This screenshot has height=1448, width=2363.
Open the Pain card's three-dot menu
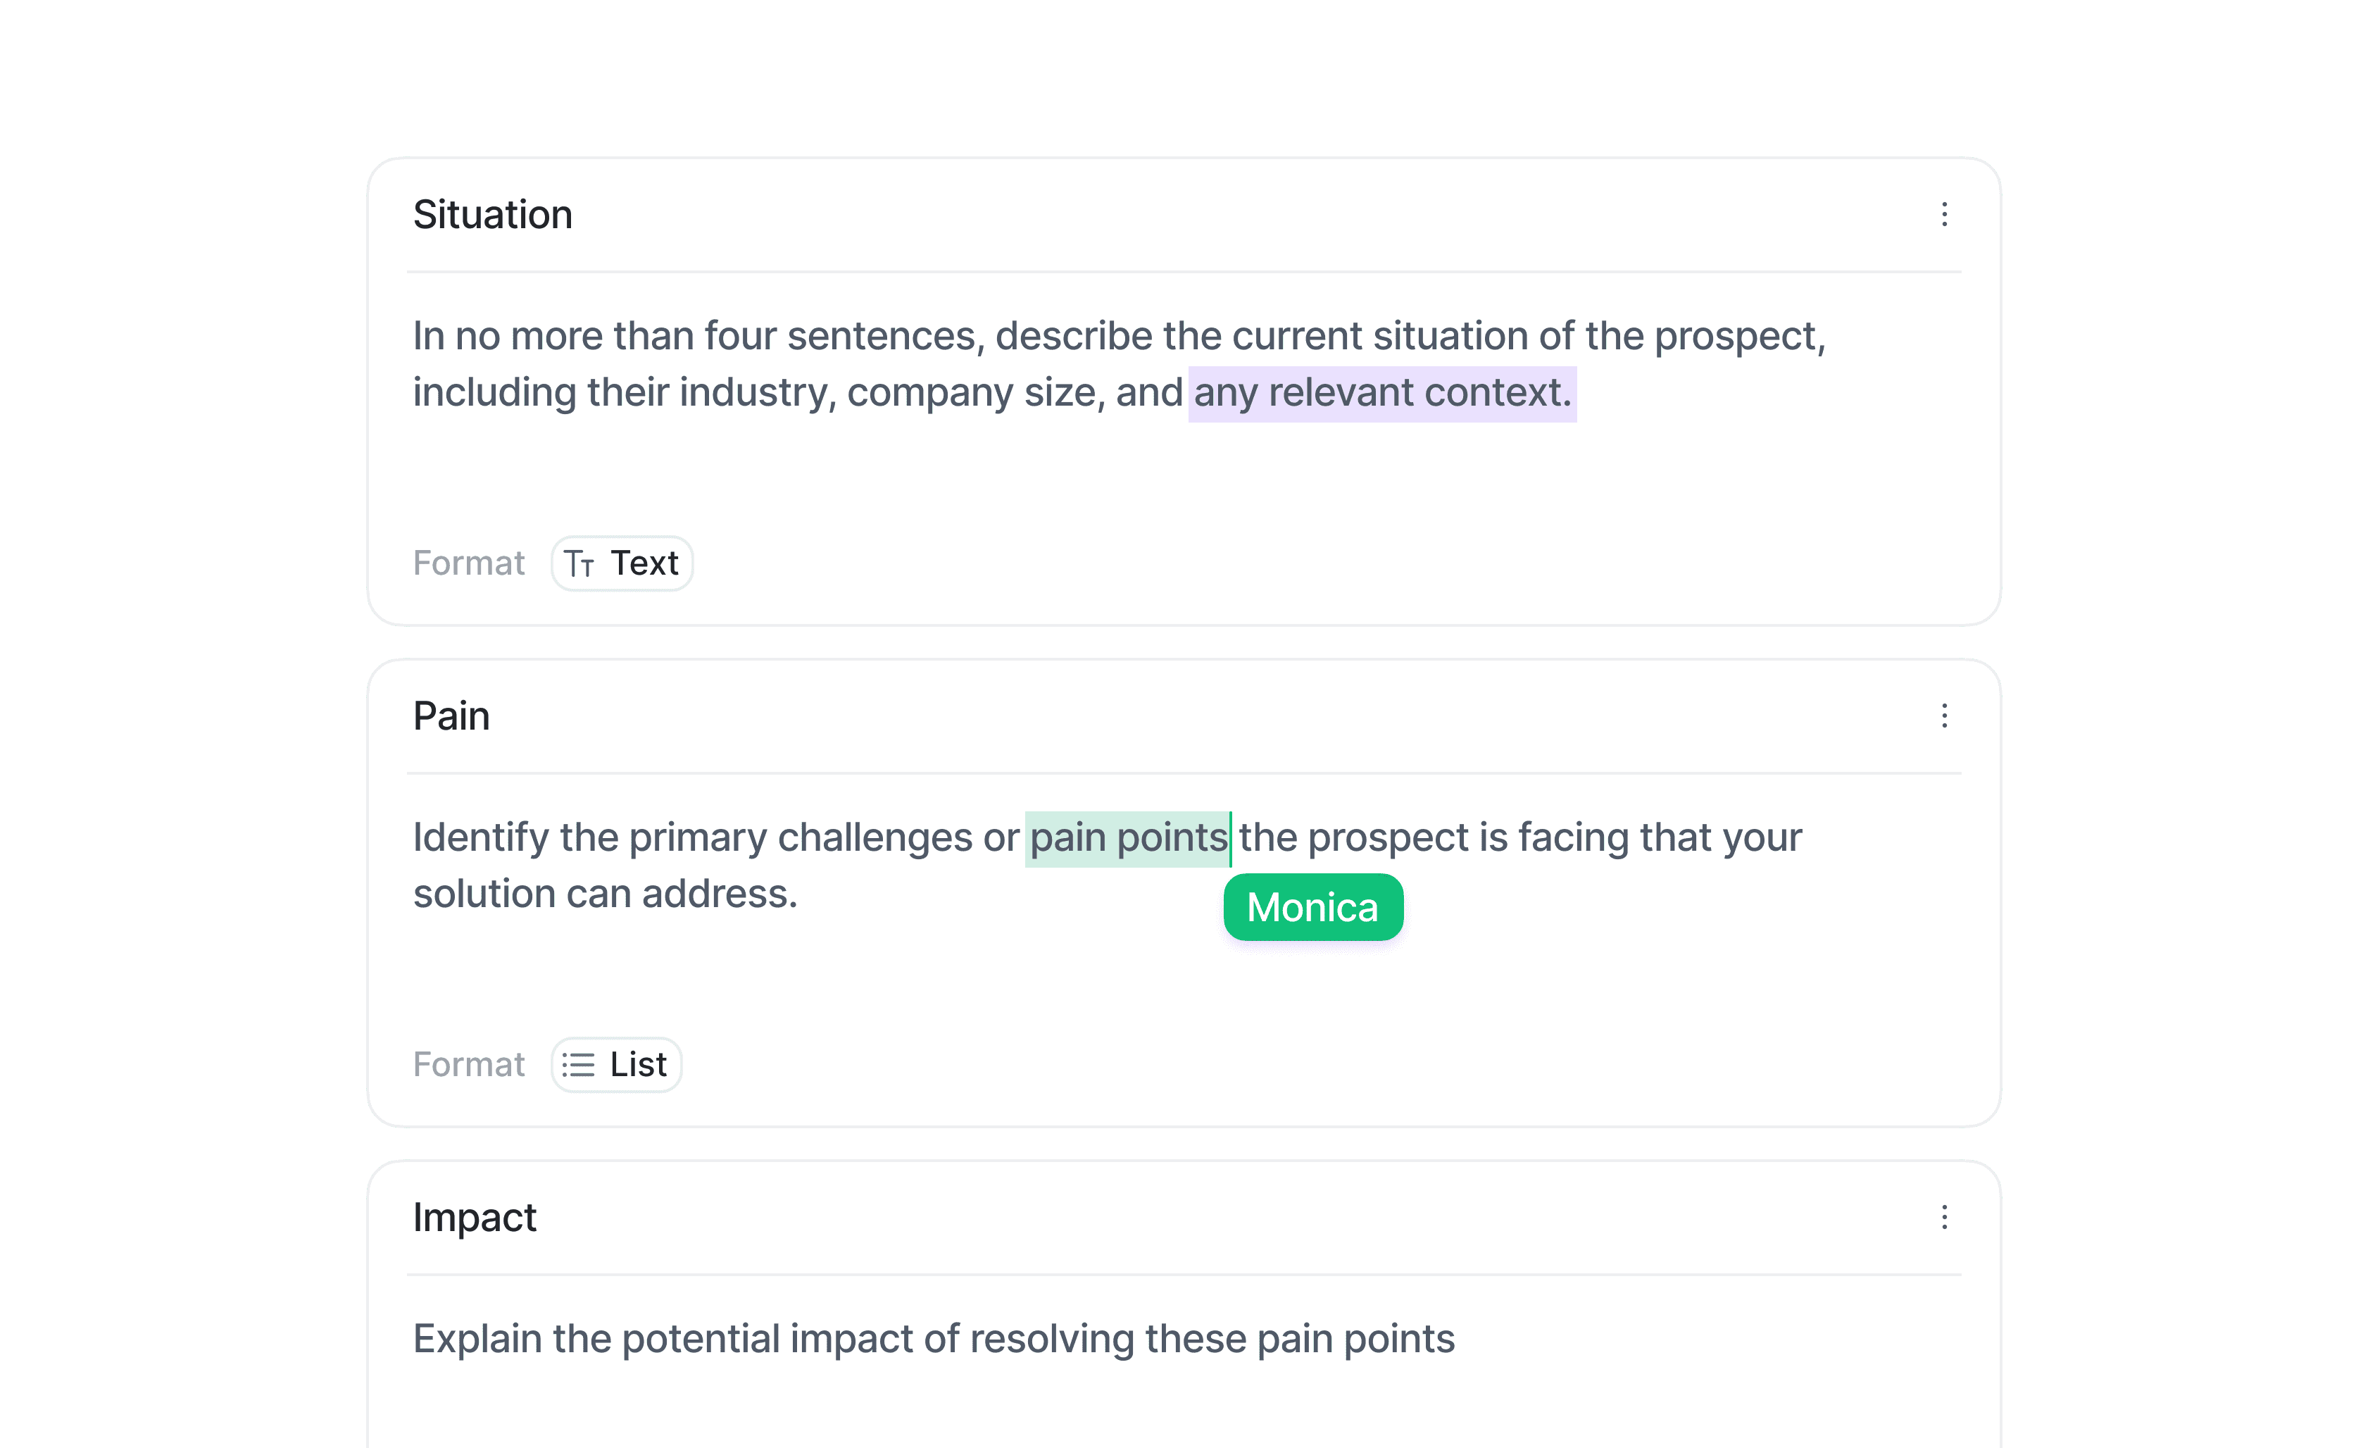(1944, 716)
